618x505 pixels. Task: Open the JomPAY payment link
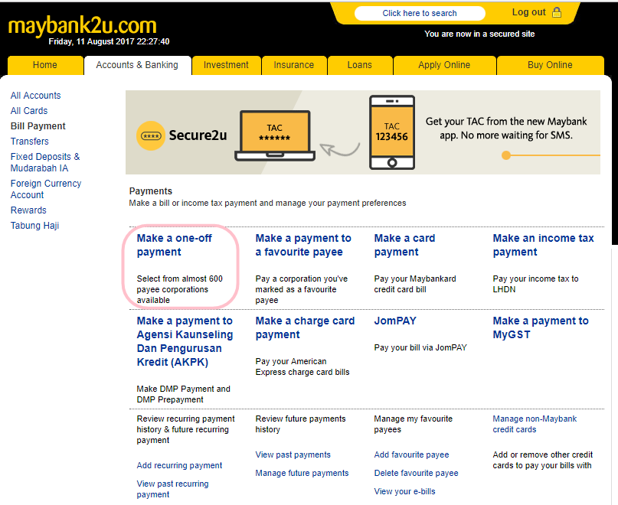tap(395, 321)
